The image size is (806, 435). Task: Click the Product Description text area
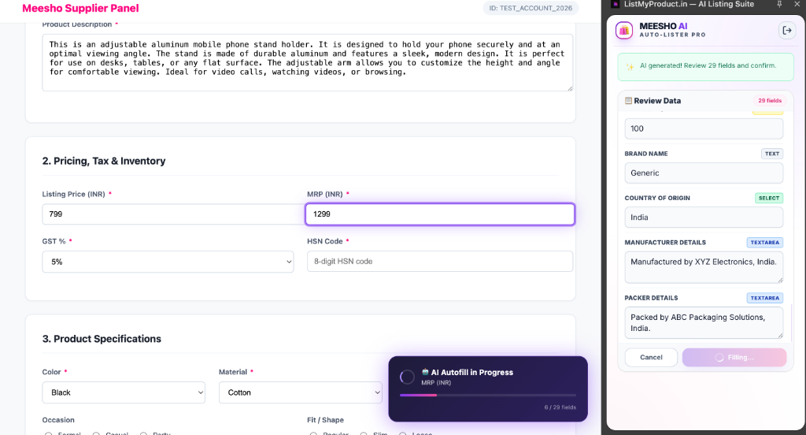coord(308,62)
